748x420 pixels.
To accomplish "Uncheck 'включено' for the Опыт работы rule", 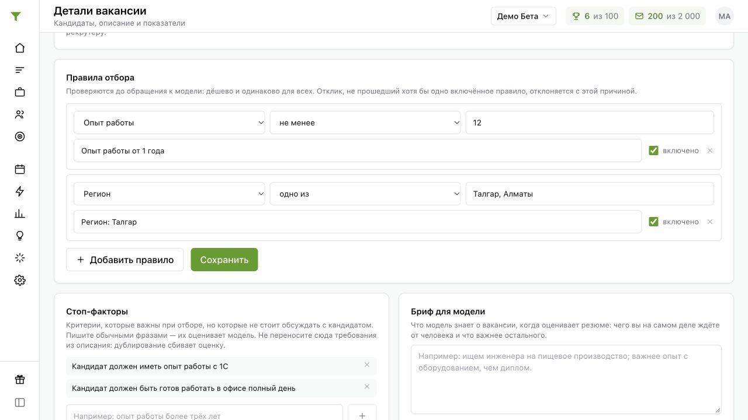I will pyautogui.click(x=653, y=150).
